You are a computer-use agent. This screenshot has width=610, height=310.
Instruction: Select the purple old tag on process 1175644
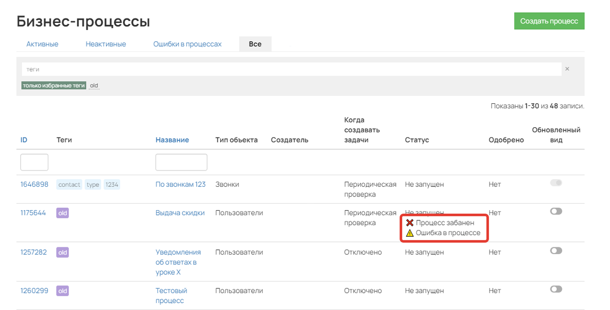click(63, 213)
